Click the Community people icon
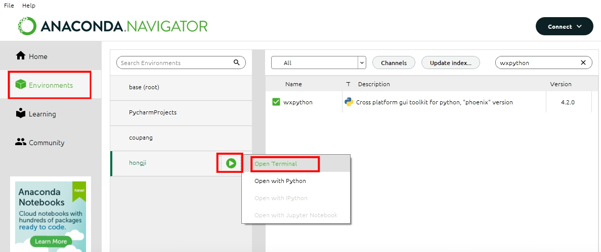The height and width of the screenshot is (252, 601). pos(20,142)
